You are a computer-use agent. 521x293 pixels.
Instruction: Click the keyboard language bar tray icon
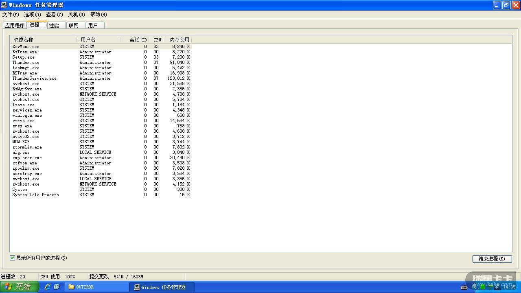[464, 287]
